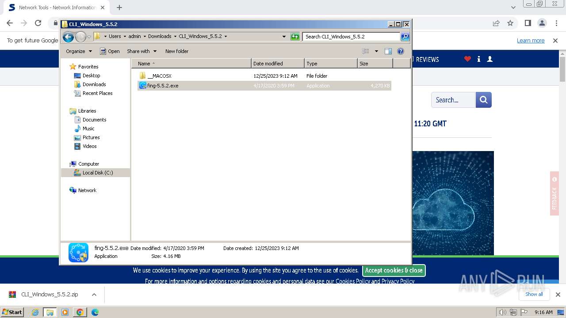The image size is (566, 318).
Task: Click the info icon on website
Action: click(479, 59)
